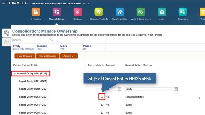Click into the Search field

pyautogui.click(x=31, y=40)
